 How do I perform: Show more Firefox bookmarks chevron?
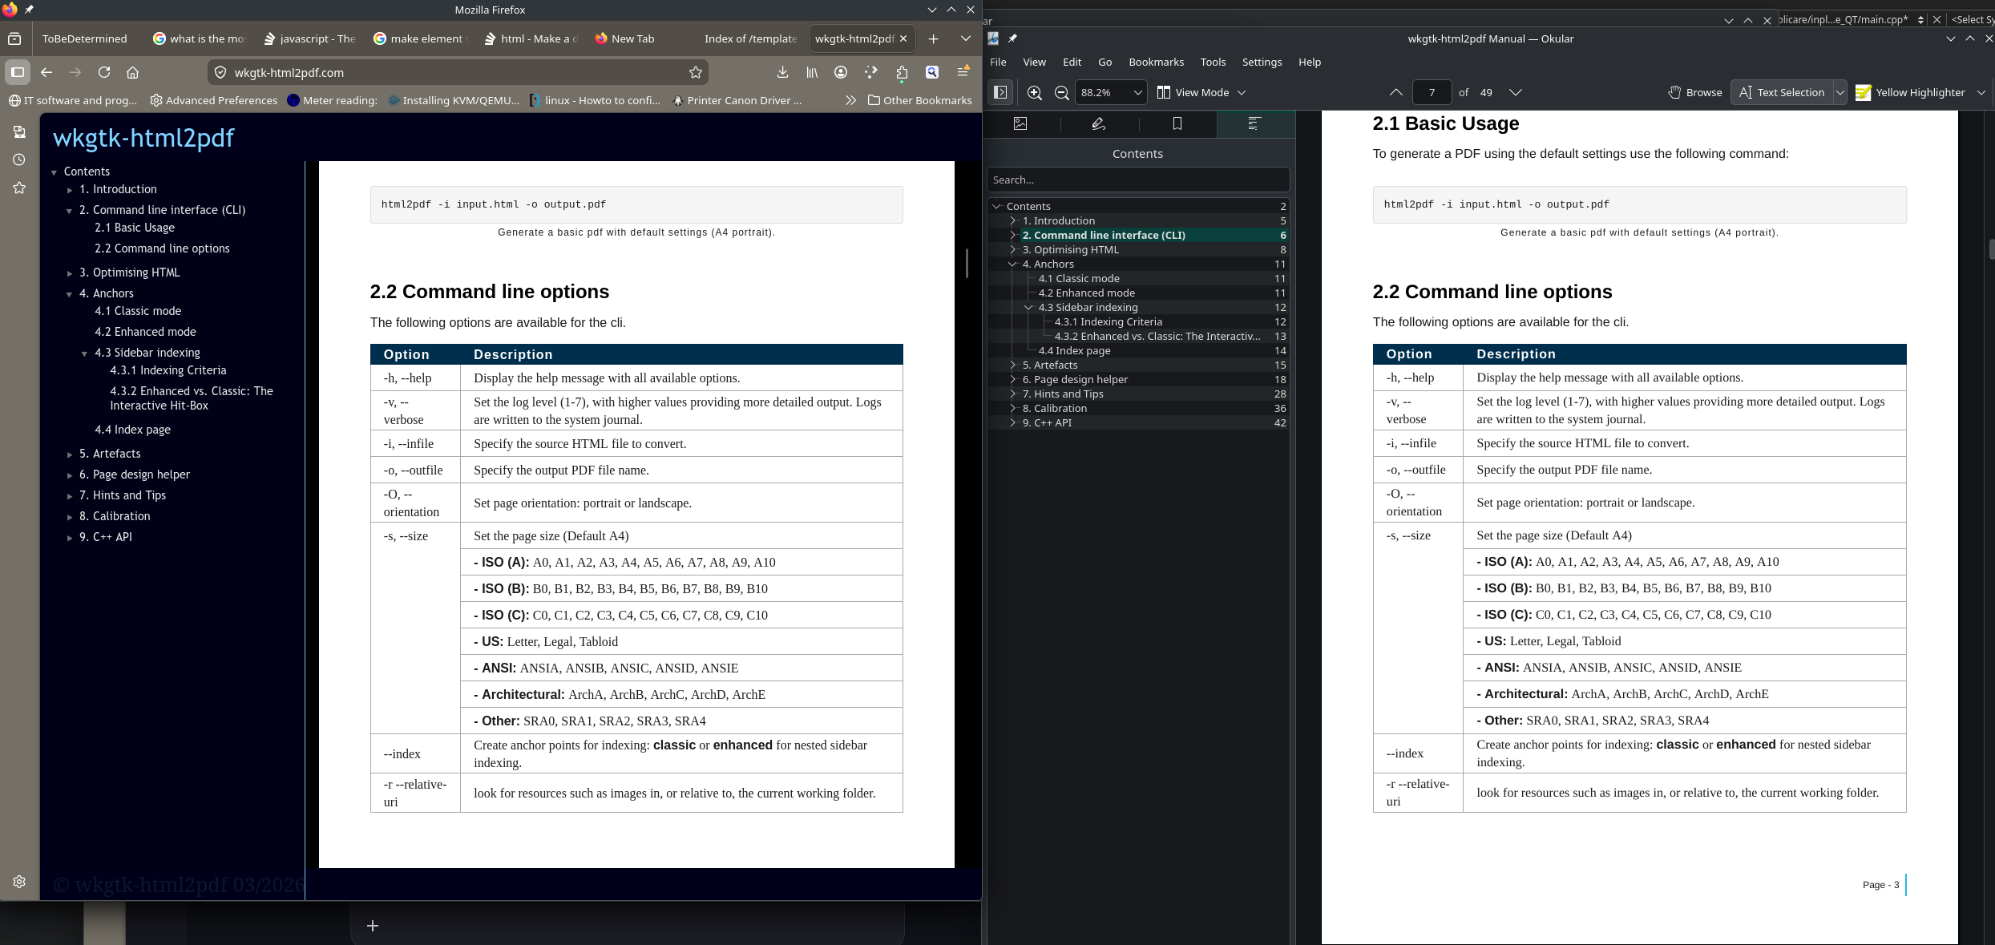850,100
